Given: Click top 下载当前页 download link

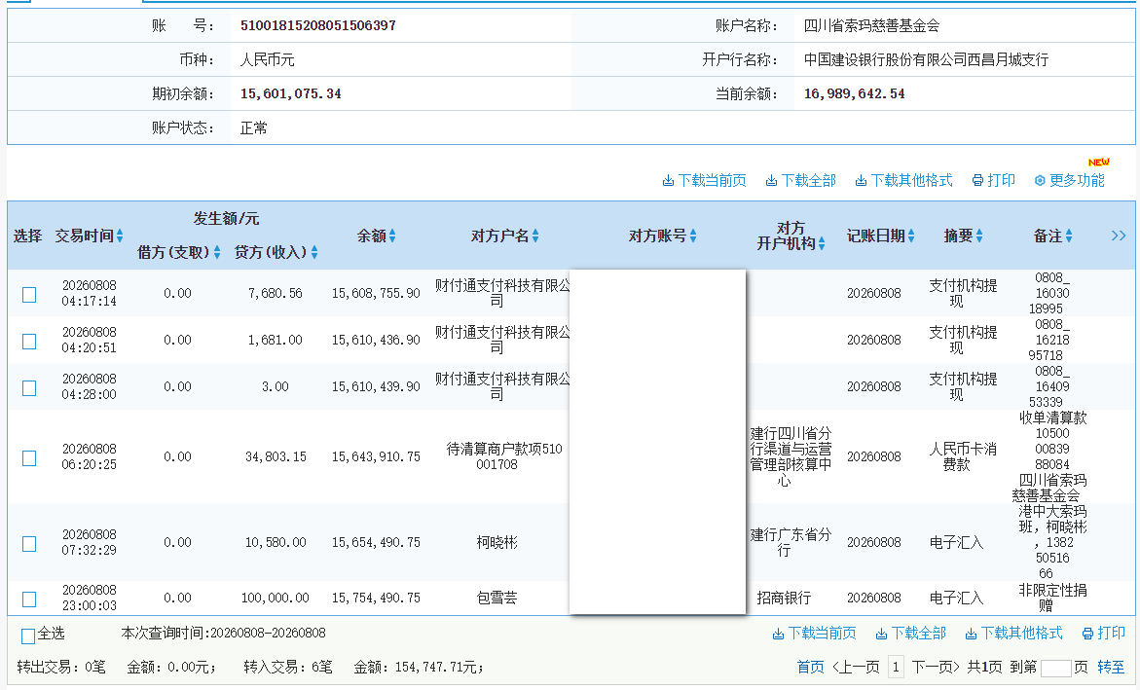Looking at the screenshot, I should click(x=704, y=180).
